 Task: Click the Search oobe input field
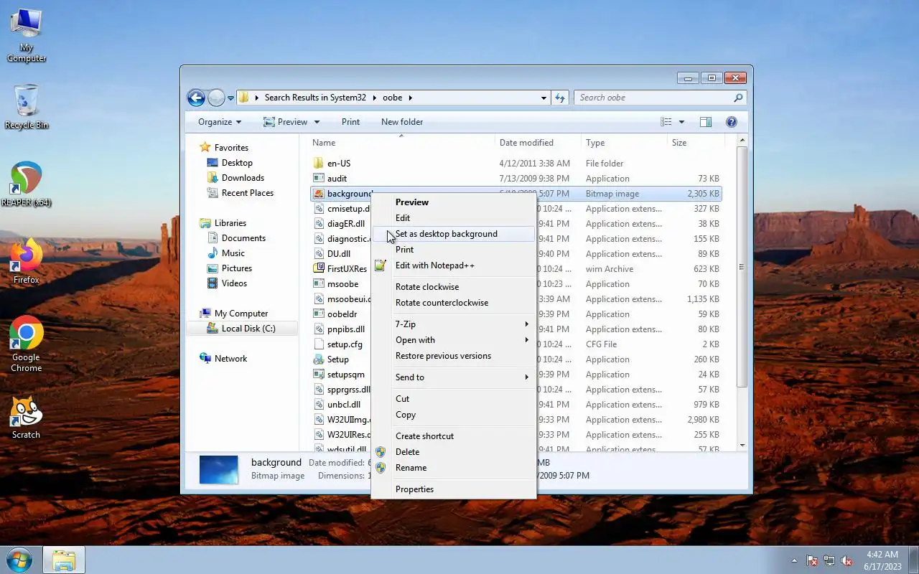point(653,98)
